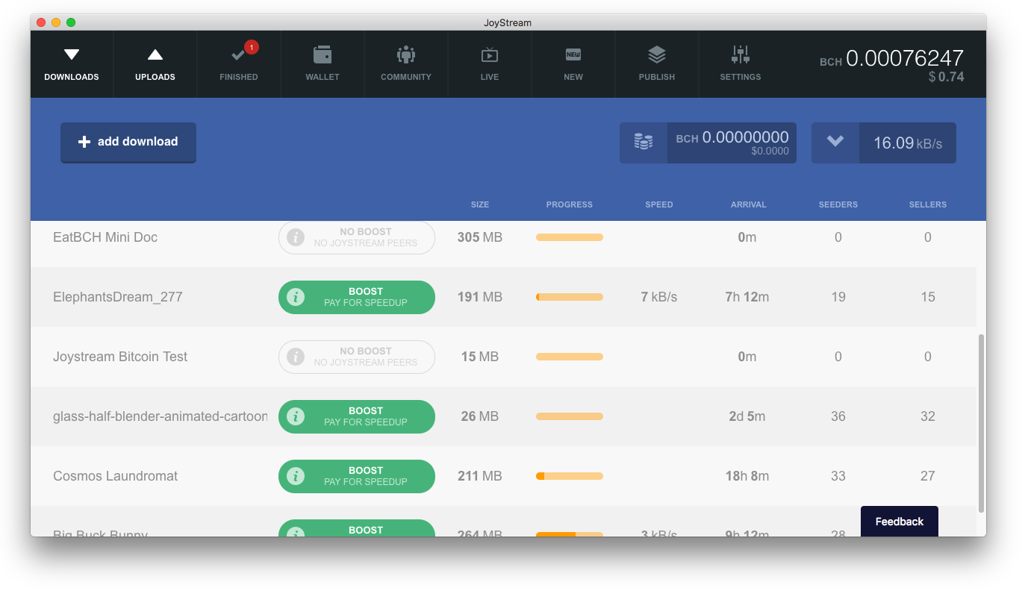Click the 7h 12m arrival value

pos(747,297)
